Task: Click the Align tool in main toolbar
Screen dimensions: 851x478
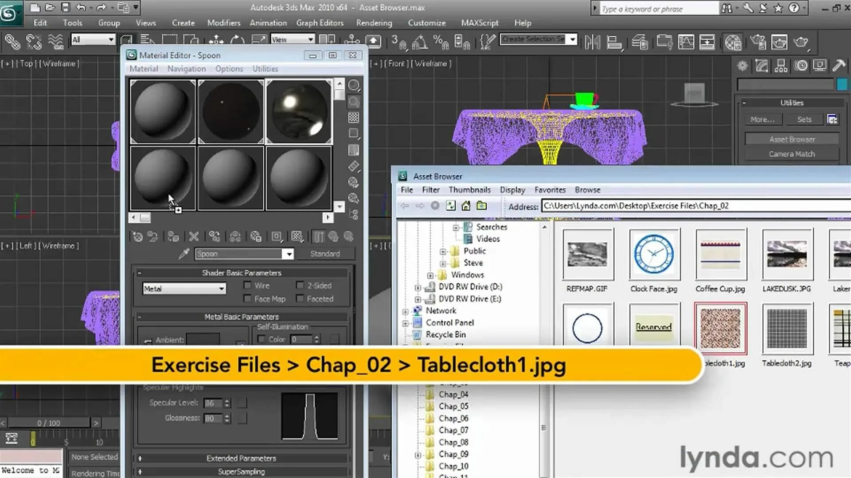Action: tap(614, 42)
